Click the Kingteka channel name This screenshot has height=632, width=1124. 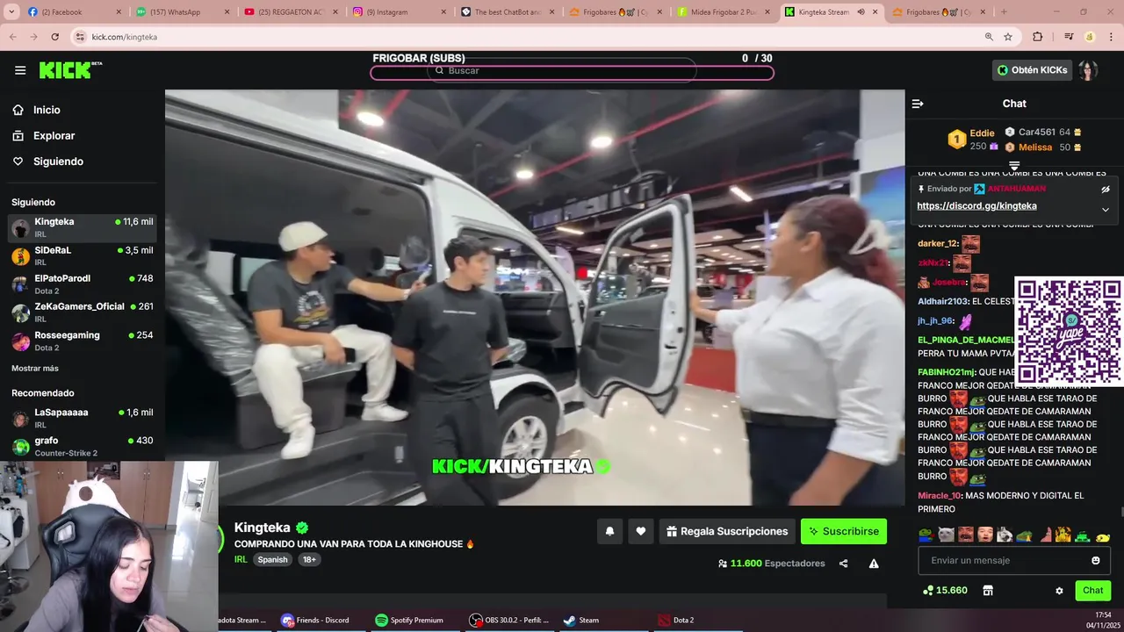tap(262, 528)
